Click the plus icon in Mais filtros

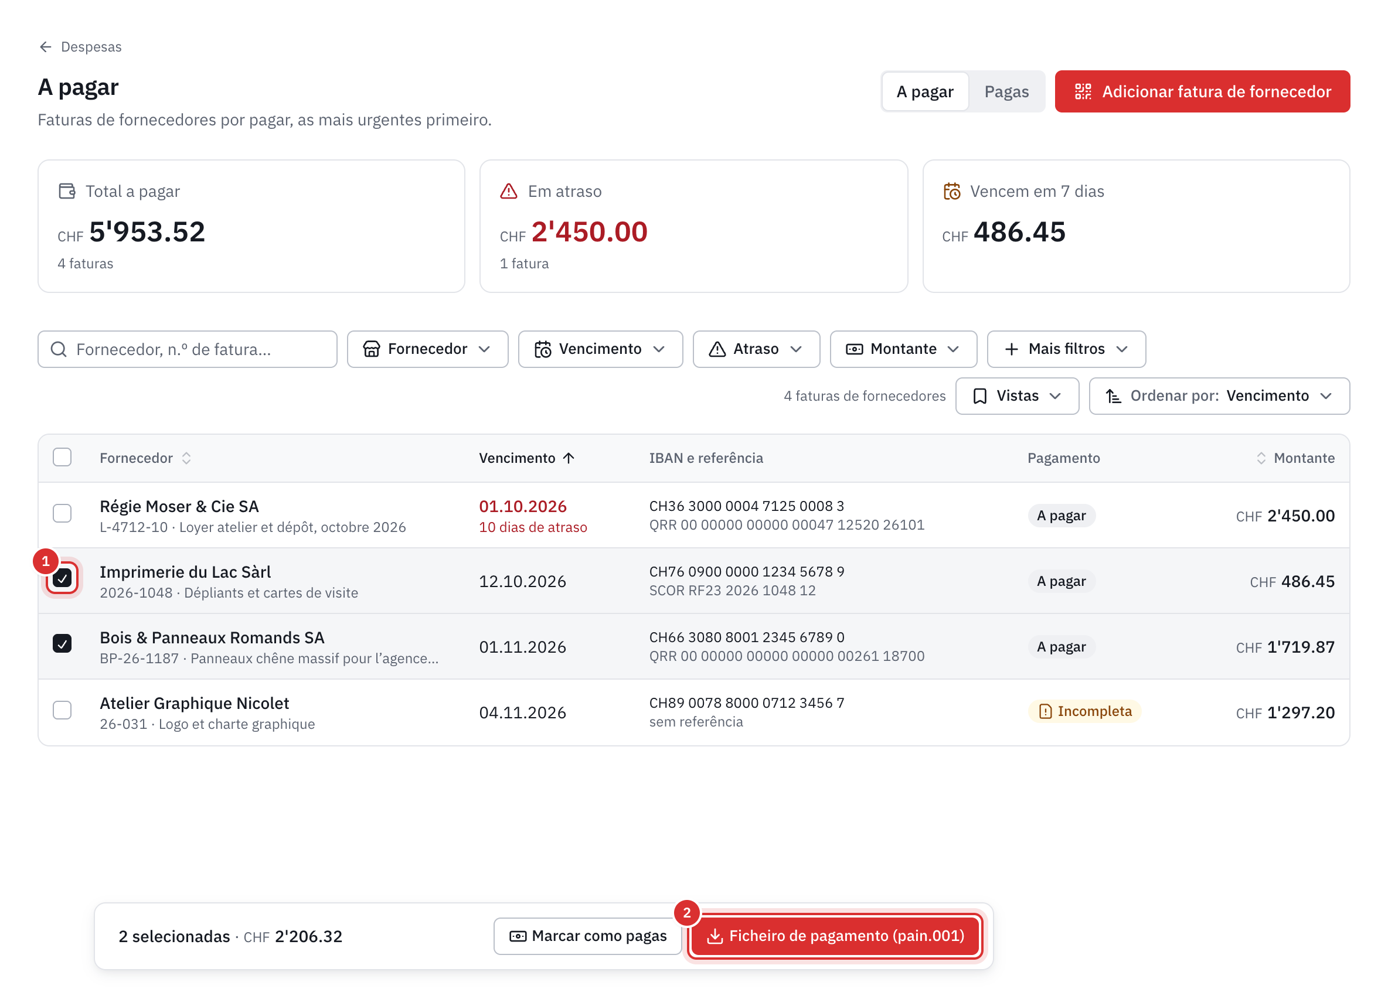coord(1012,349)
